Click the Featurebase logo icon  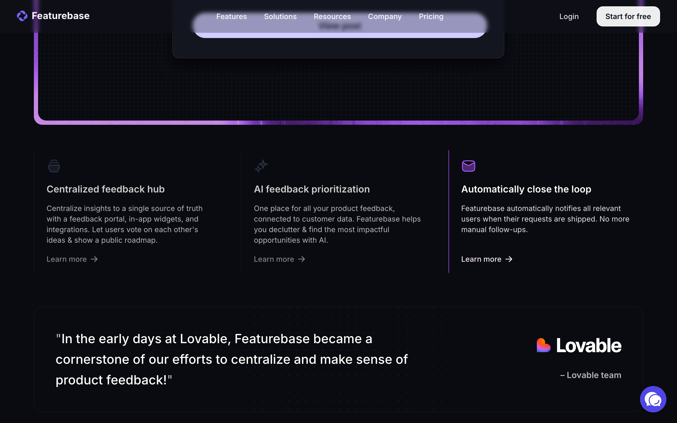22,16
